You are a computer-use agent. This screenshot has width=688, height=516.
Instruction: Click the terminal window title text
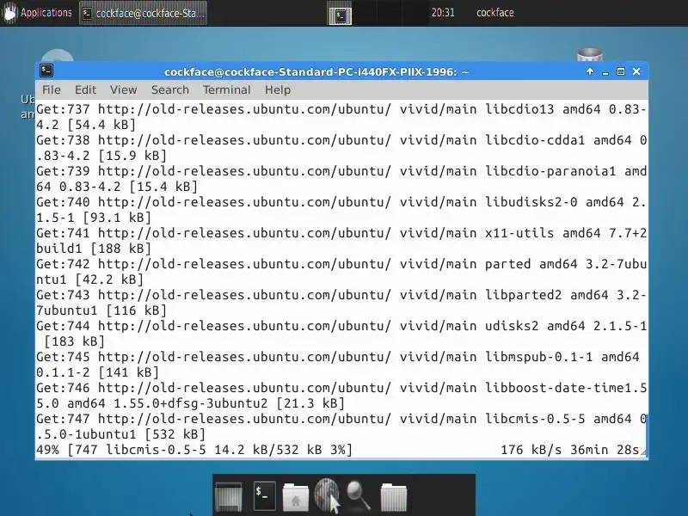(316, 72)
